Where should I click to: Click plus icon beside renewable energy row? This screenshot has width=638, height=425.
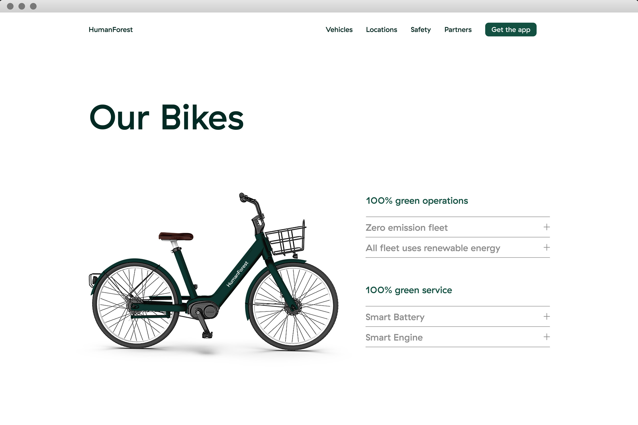(x=547, y=248)
